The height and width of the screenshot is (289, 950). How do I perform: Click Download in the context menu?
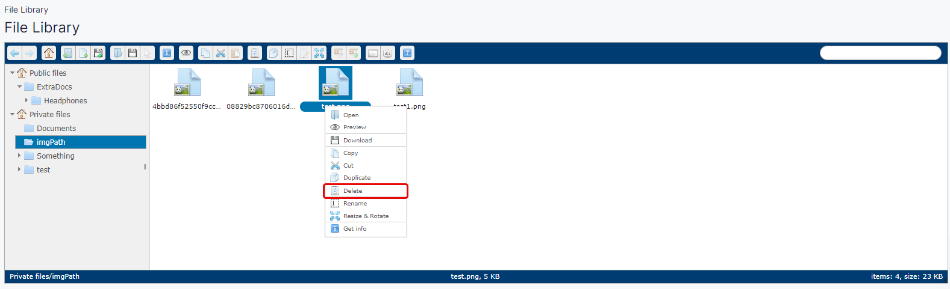point(358,140)
